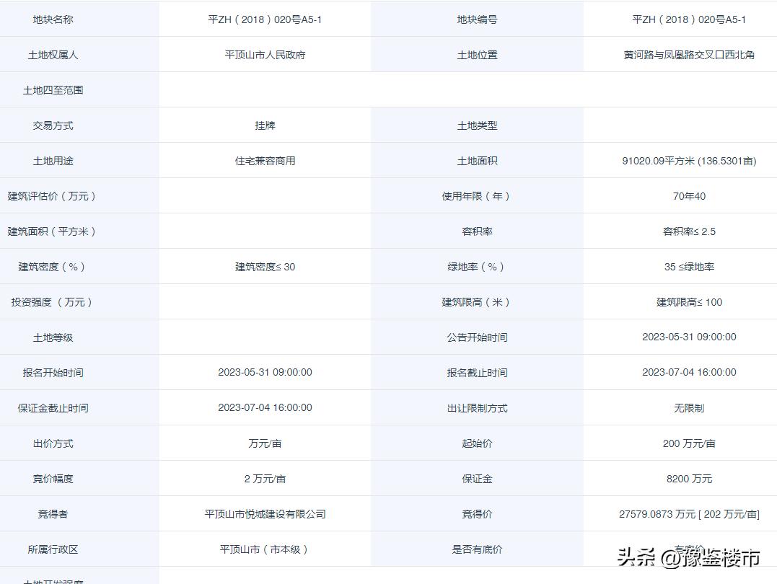
Task: Click the 建筑面积（平方米） label
Action: [51, 231]
